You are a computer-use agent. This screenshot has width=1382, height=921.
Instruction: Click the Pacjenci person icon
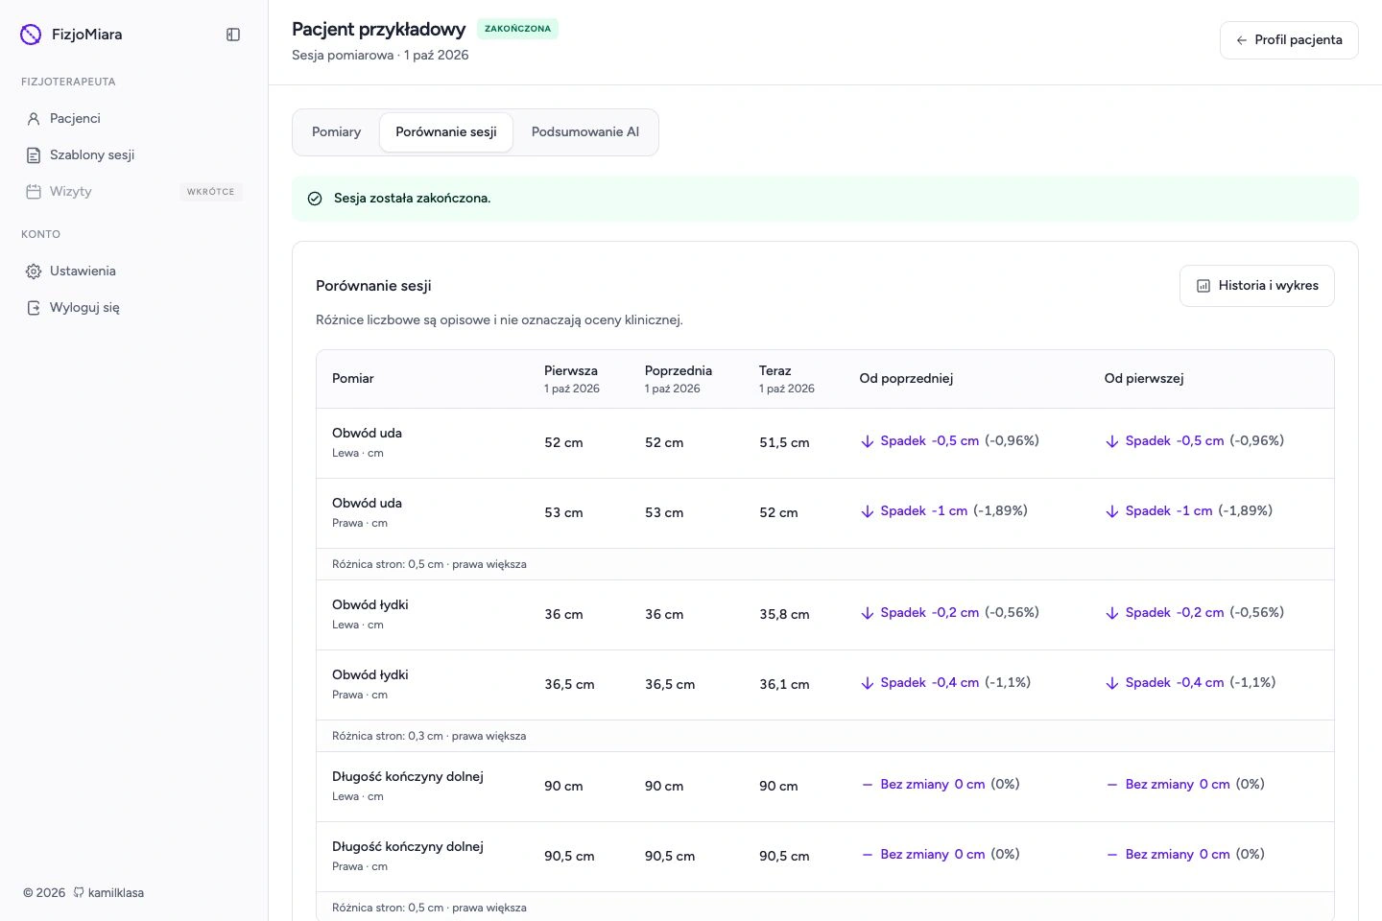coord(34,119)
